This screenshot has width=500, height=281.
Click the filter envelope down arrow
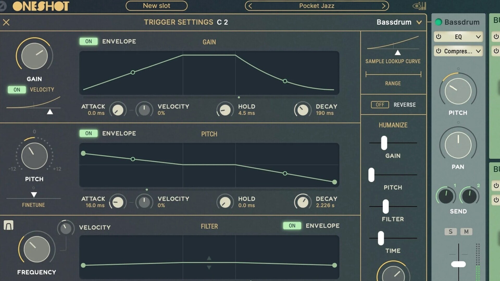coord(209,267)
